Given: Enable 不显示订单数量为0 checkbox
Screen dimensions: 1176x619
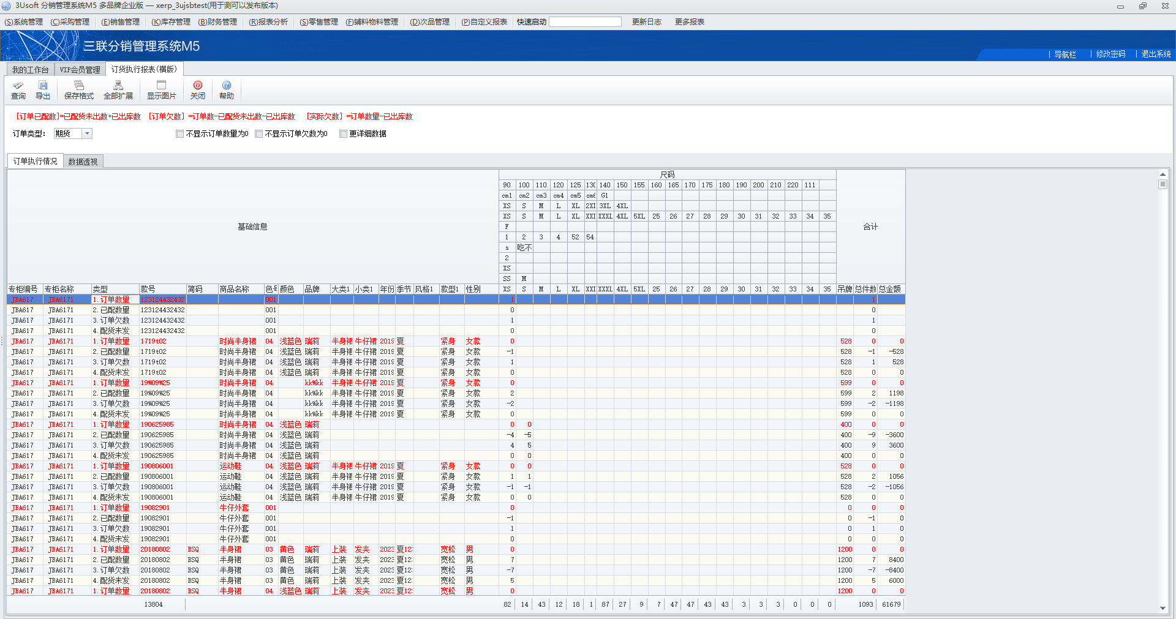Looking at the screenshot, I should pos(179,133).
